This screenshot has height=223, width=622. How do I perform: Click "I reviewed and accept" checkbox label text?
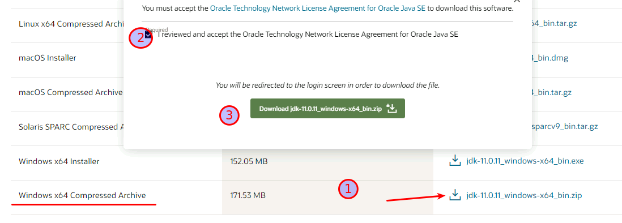click(x=308, y=35)
